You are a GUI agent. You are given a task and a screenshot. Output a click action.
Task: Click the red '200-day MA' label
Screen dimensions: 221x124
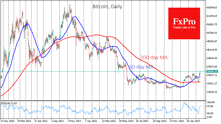pyautogui.click(x=154, y=57)
